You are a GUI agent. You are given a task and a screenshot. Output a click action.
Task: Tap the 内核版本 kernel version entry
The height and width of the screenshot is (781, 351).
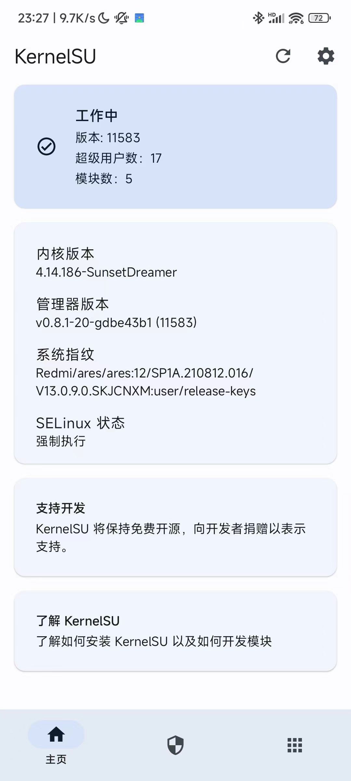point(106,263)
